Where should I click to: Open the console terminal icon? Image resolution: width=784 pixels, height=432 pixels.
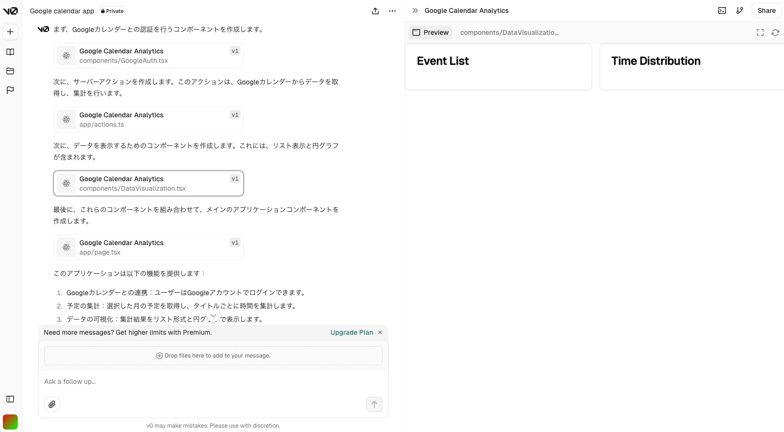[x=722, y=10]
